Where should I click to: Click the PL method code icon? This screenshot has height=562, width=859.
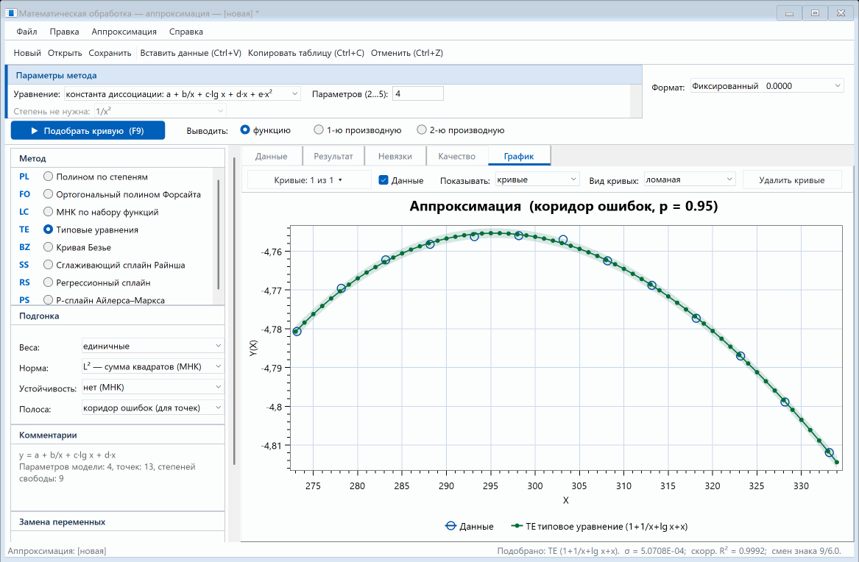24,177
